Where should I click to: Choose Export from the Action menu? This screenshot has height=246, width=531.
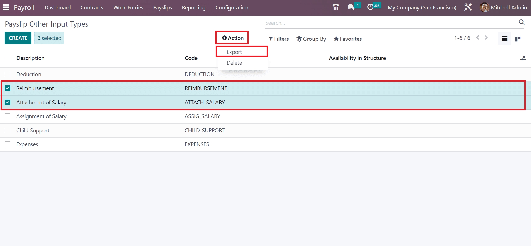point(234,52)
